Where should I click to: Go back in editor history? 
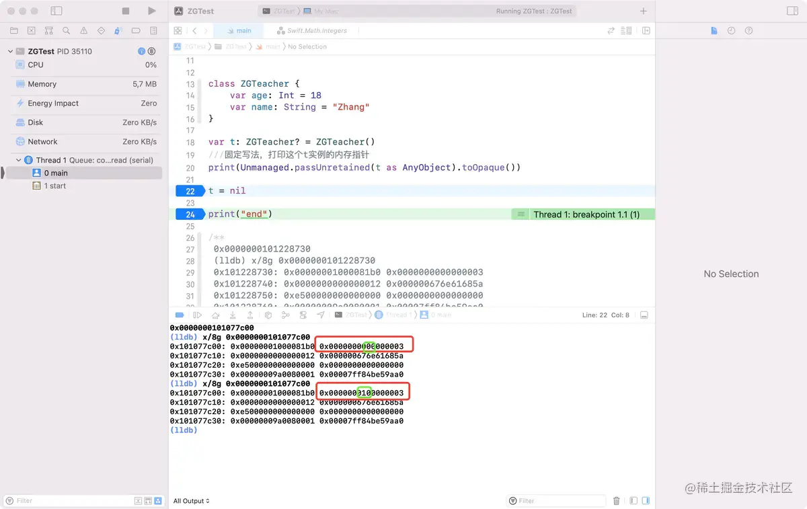(x=194, y=31)
